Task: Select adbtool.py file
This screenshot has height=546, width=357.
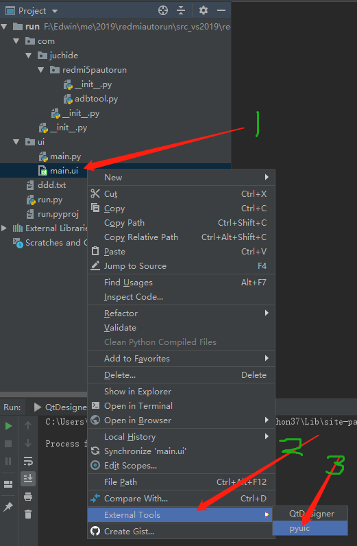Action: coord(91,99)
